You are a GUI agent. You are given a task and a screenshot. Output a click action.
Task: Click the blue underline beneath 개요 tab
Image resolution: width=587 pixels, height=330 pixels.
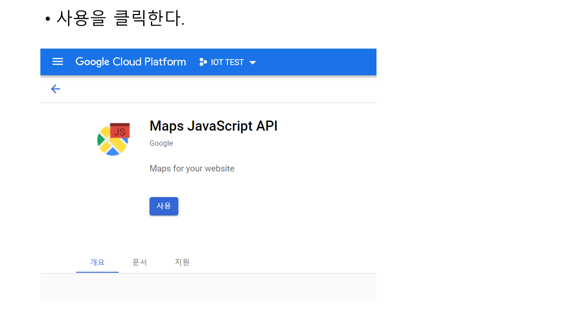[97, 272]
